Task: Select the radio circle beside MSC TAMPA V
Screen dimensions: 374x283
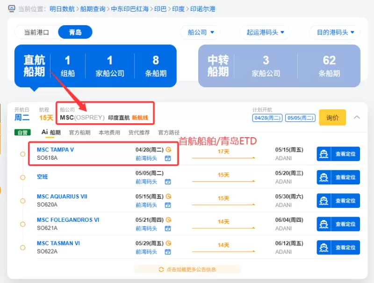Action: pyautogui.click(x=22, y=154)
